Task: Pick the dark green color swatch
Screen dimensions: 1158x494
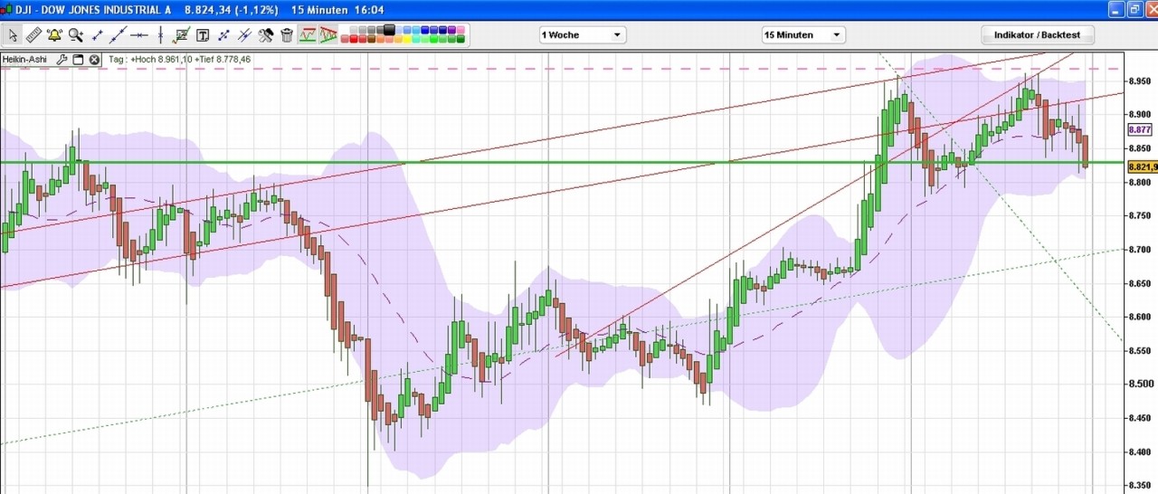Action: 460,39
